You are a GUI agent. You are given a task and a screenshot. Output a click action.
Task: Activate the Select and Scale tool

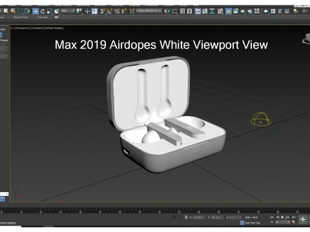pos(50,11)
